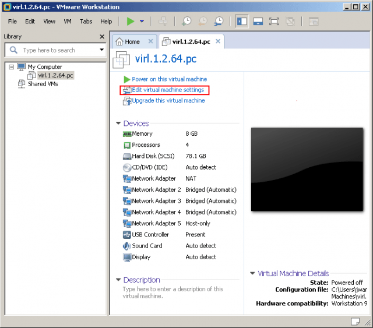The height and width of the screenshot is (328, 373).
Task: Click the Workstation 9 compatibility value
Action: pyautogui.click(x=349, y=304)
